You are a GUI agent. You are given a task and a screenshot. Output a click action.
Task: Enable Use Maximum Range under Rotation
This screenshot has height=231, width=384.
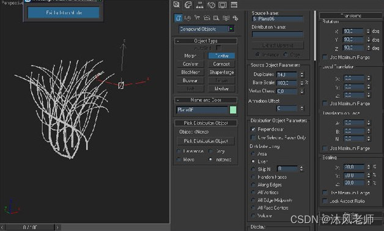click(325, 57)
